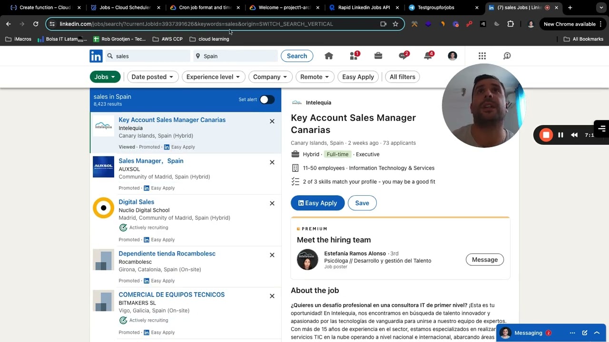Pause the screen recording

coord(560,135)
